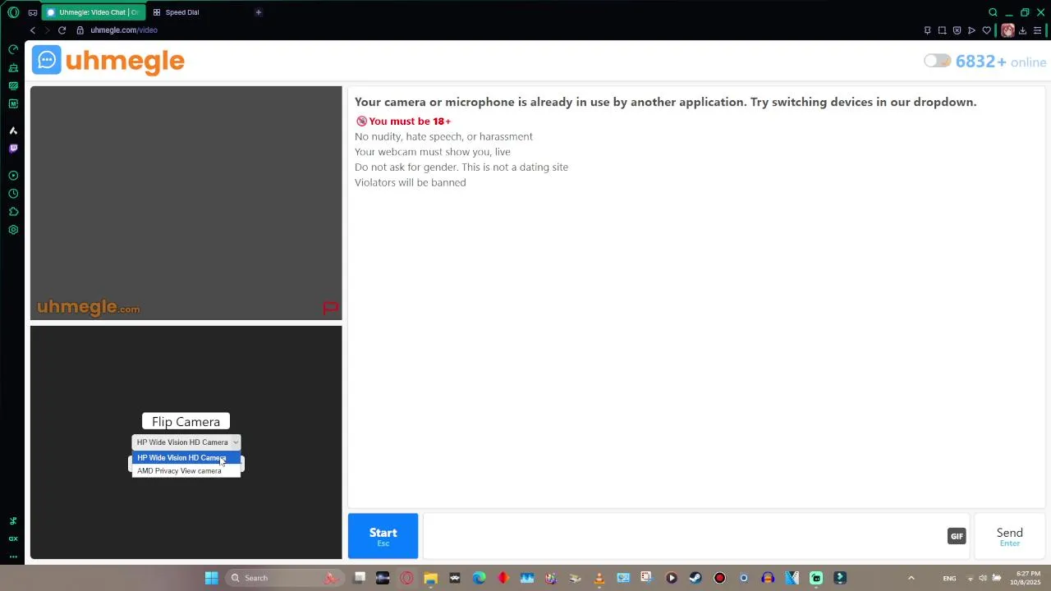Switch to the Uhmegle Video Chat tab
Screen dimensions: 1051x591
94,12
